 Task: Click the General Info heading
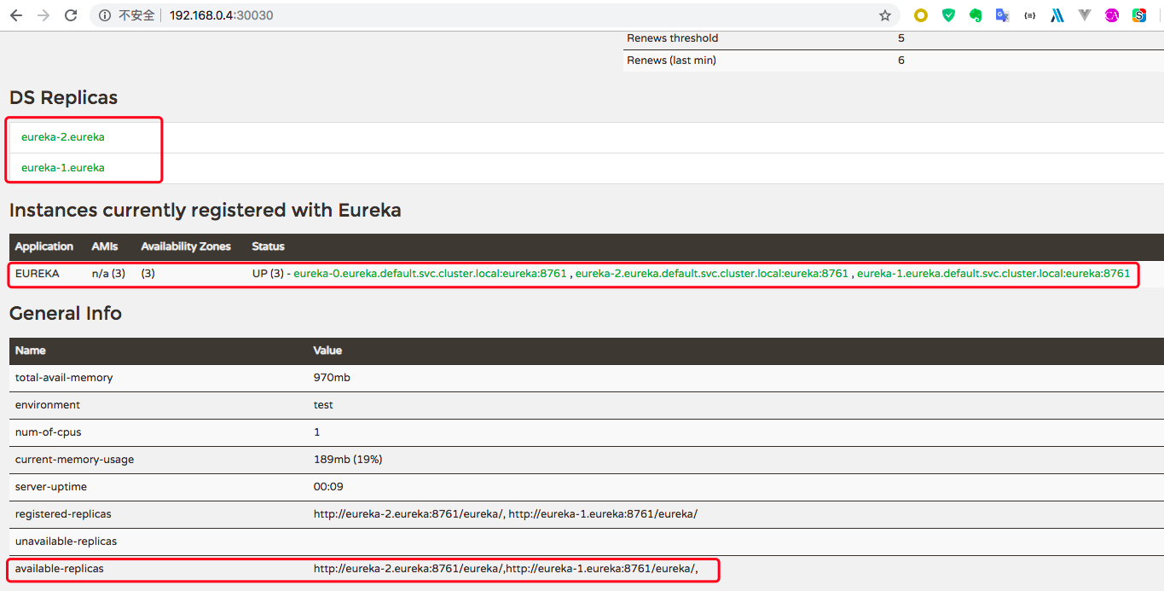coord(66,314)
